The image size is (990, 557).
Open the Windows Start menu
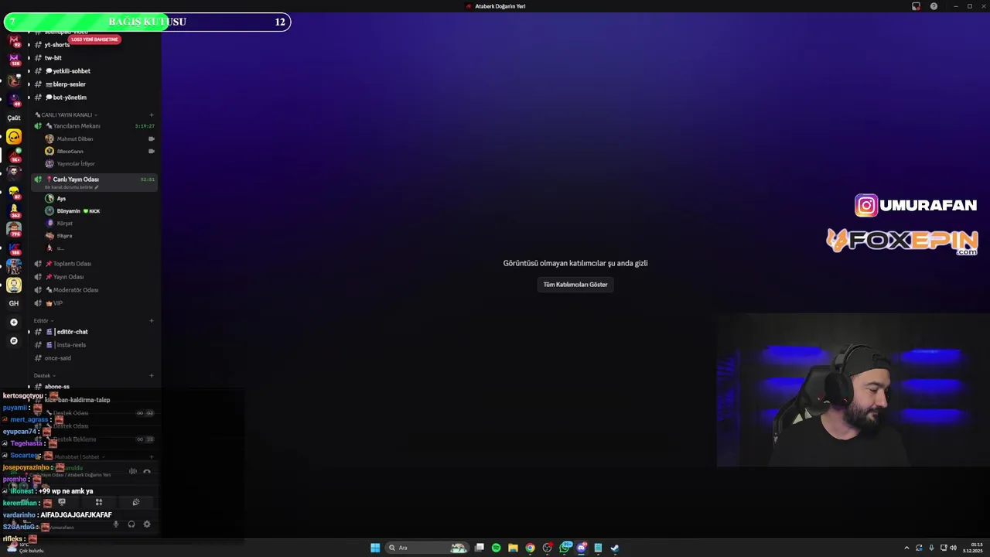click(375, 548)
